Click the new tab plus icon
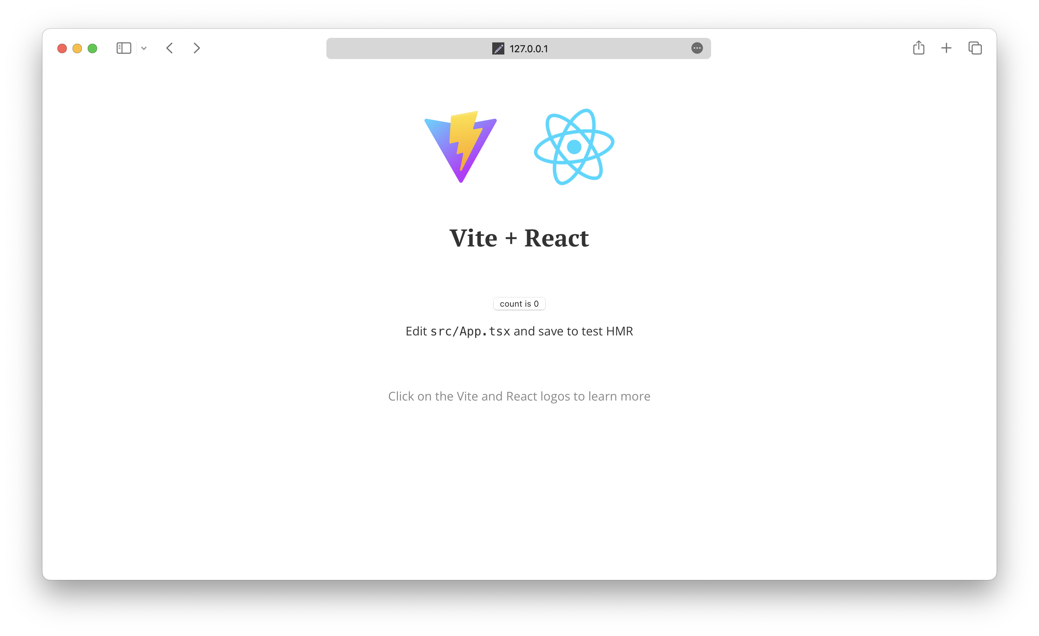Screen dimensions: 1039x636 (x=947, y=48)
